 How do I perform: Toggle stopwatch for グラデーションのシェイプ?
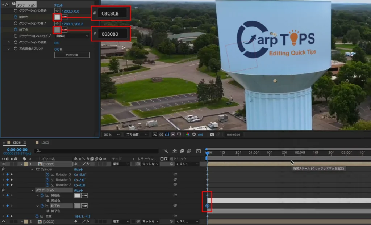coord(16,36)
